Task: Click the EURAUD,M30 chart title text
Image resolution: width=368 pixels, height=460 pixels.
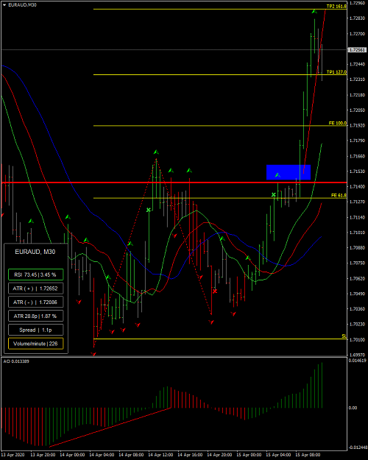Action: 22,5
